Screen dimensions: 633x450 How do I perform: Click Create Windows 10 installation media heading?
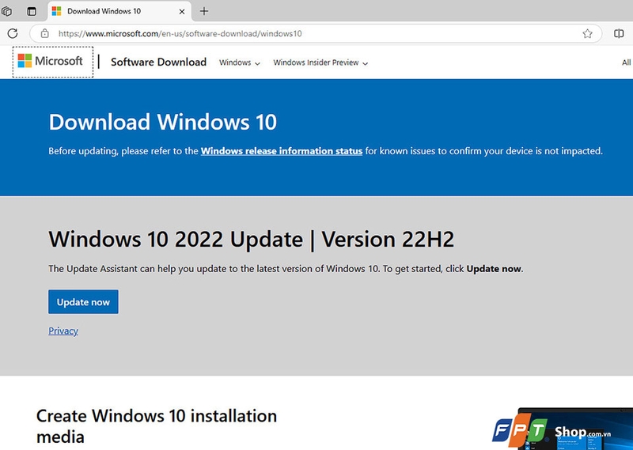click(x=157, y=426)
